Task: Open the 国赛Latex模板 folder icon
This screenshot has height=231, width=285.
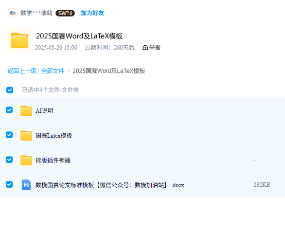Action: point(26,136)
